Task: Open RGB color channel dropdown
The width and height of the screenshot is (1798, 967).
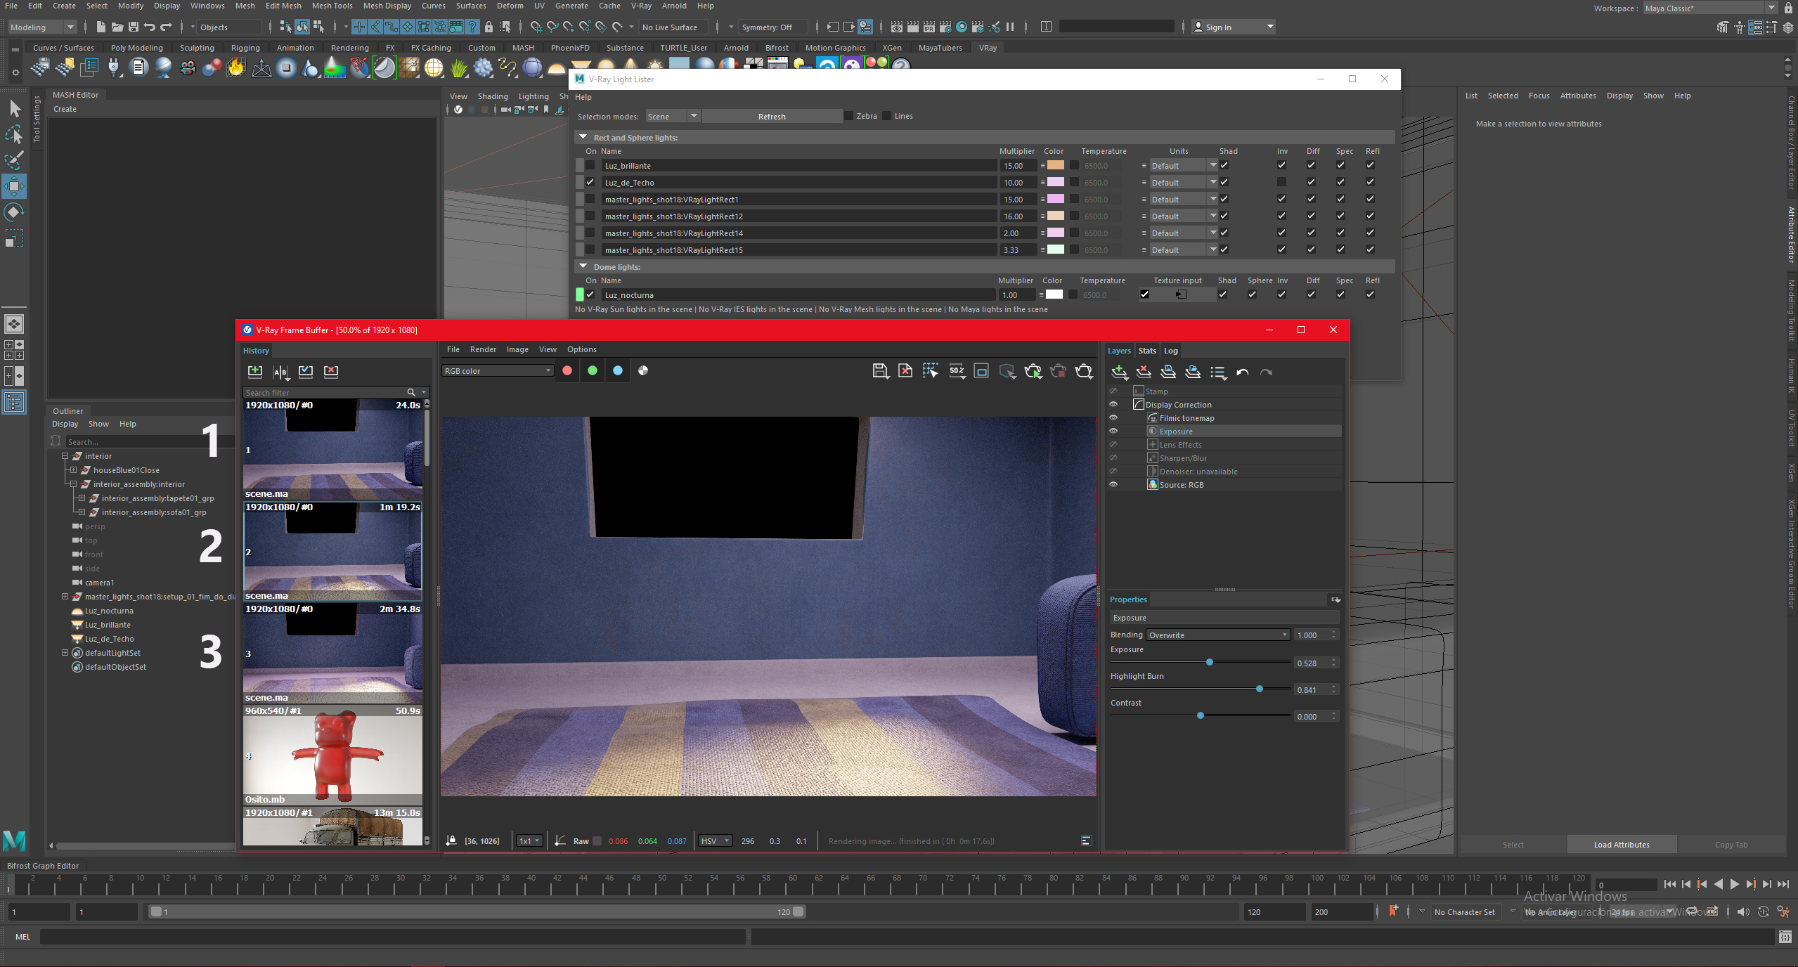Action: [x=498, y=370]
